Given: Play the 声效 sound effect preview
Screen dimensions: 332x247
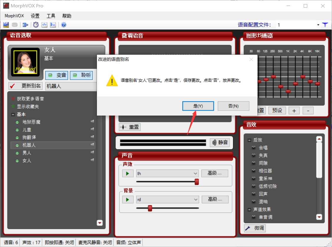Looking at the screenshot, I should (x=128, y=173).
